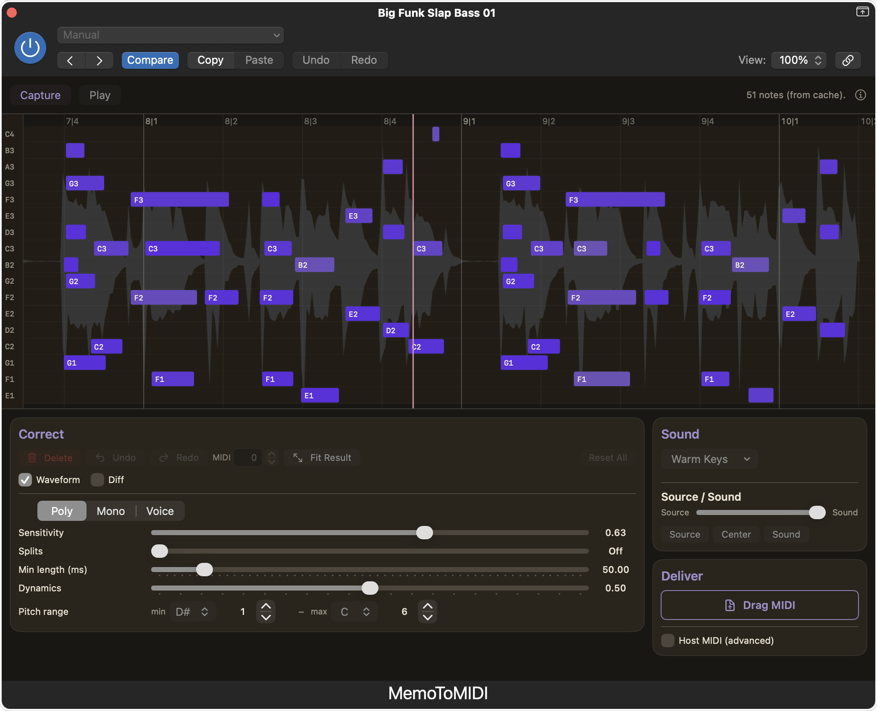Click the Source / Sound slider handle

coord(817,512)
